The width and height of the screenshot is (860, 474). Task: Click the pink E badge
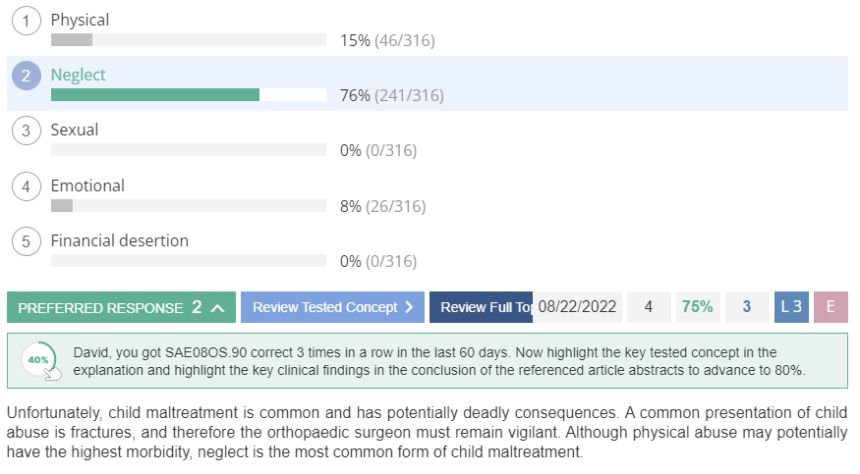(x=831, y=307)
